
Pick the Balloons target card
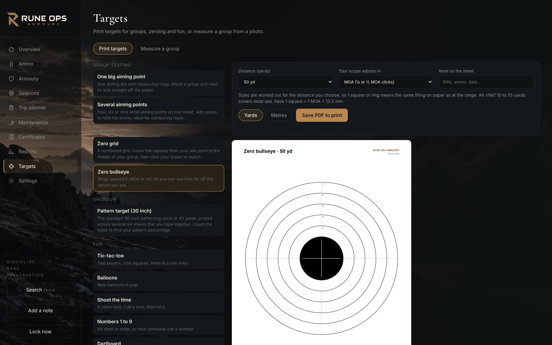(159, 281)
